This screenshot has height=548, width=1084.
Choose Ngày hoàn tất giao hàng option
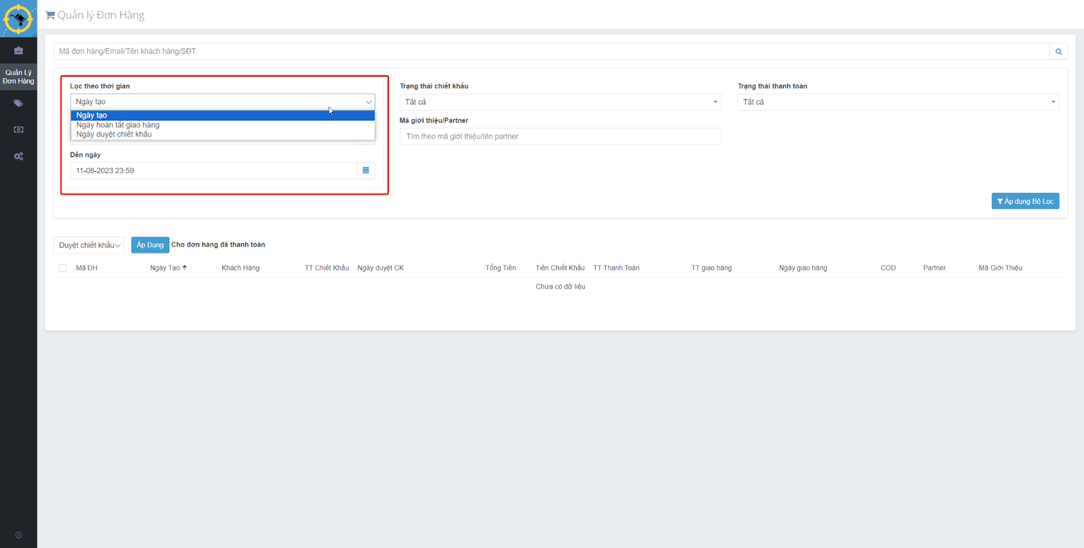[118, 125]
